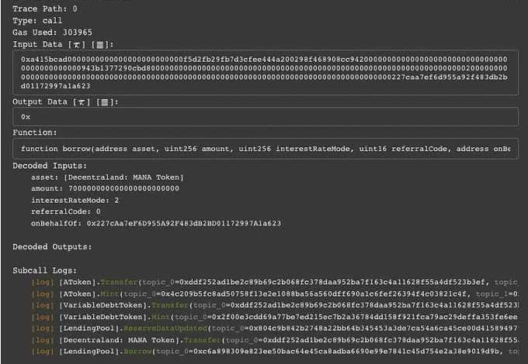The image size is (528, 364).
Task: Click the Subcall Logs heading
Action: [45, 271]
